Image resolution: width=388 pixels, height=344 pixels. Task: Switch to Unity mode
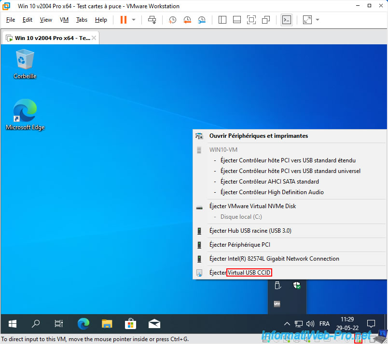pos(266,20)
